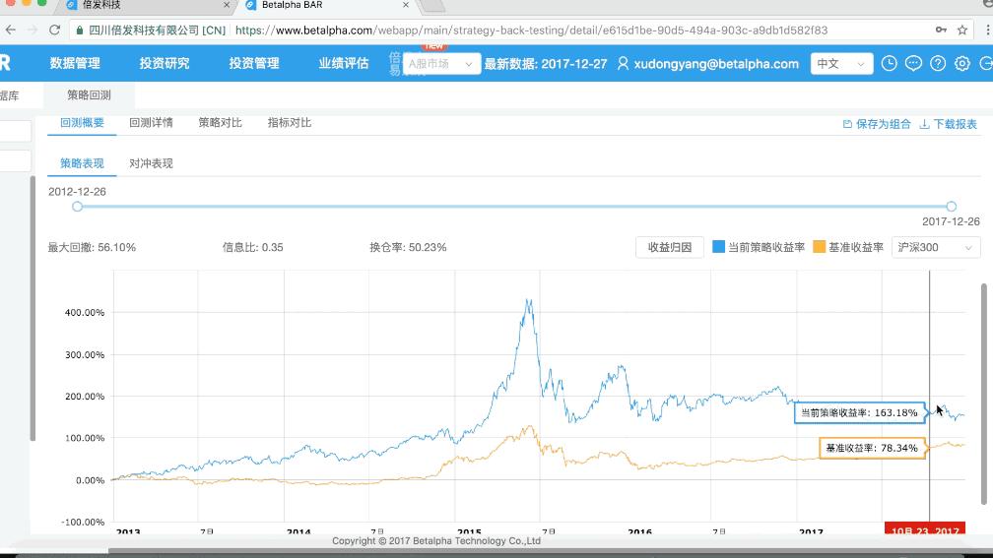Open the help question mark icon
The height and width of the screenshot is (558, 993).
[x=938, y=63]
